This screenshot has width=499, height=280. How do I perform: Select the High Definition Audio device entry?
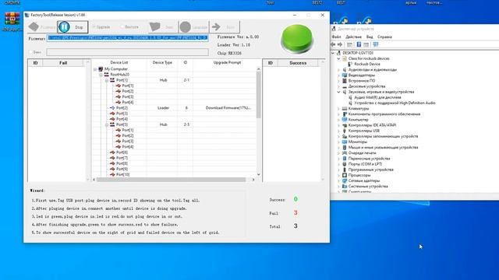click(x=395, y=103)
